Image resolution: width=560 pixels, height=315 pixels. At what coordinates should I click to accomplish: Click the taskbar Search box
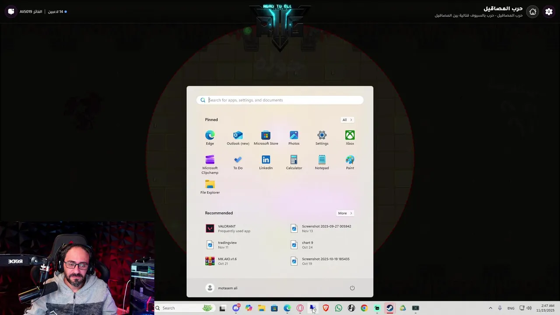click(x=184, y=308)
